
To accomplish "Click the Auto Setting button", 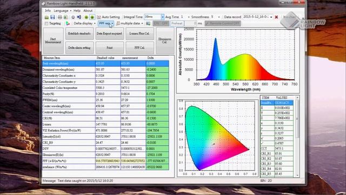I will click(109, 17).
